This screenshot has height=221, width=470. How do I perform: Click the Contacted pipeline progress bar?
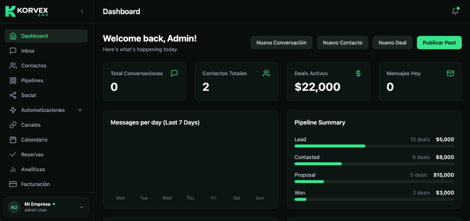tap(374, 164)
